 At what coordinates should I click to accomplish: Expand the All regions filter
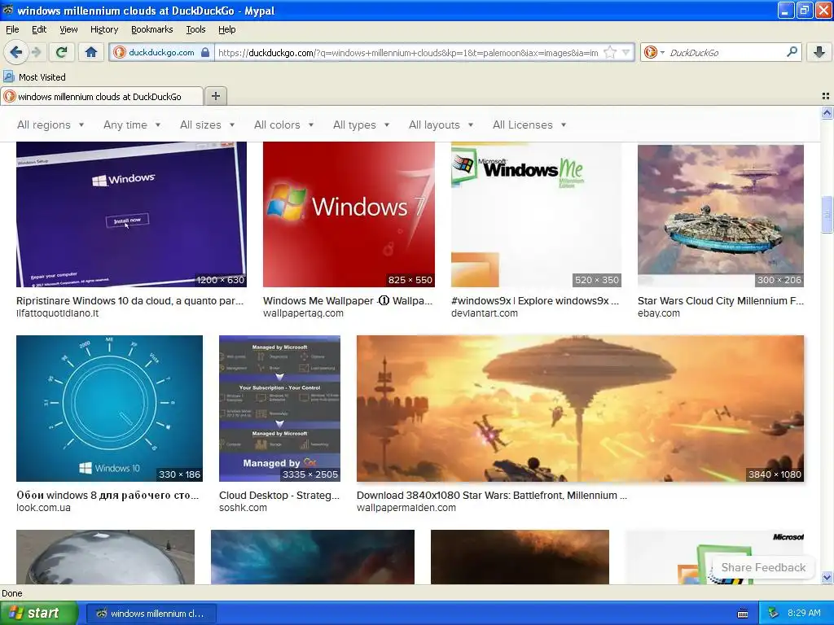(x=50, y=125)
